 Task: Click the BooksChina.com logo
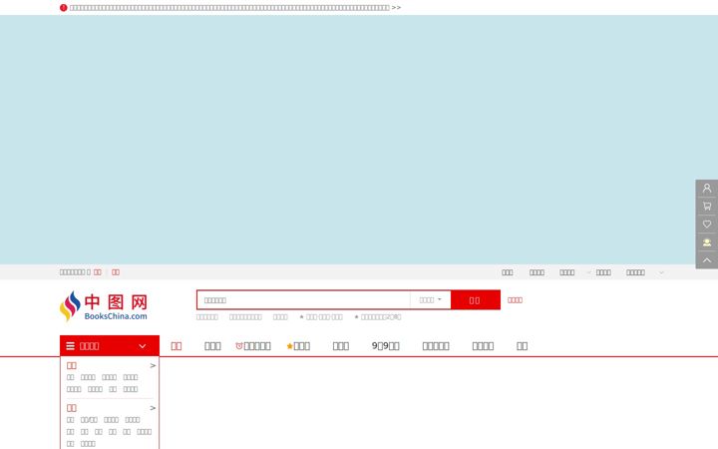104,306
